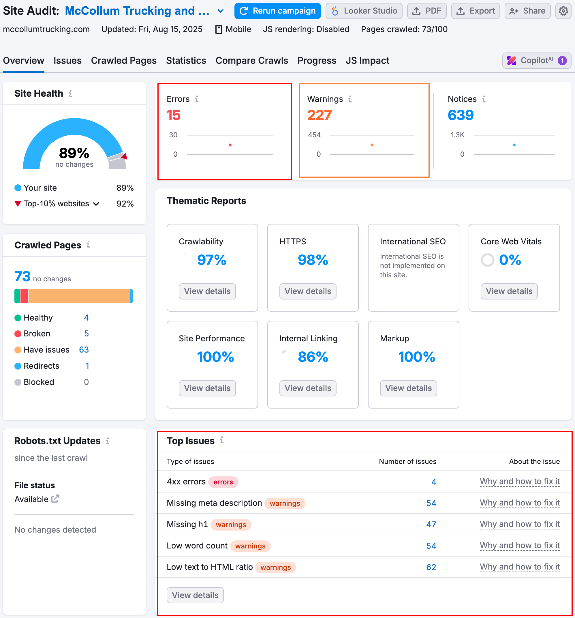The width and height of the screenshot is (575, 618).
Task: View details for HTTPS report
Action: click(308, 291)
